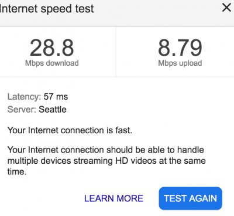The image size is (234, 216).
Task: Click the divider between download and upload
Action: click(x=116, y=52)
